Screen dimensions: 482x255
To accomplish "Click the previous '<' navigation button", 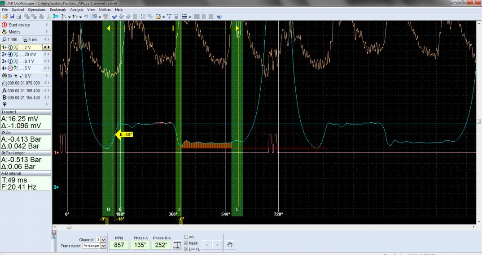I will pos(206,245).
